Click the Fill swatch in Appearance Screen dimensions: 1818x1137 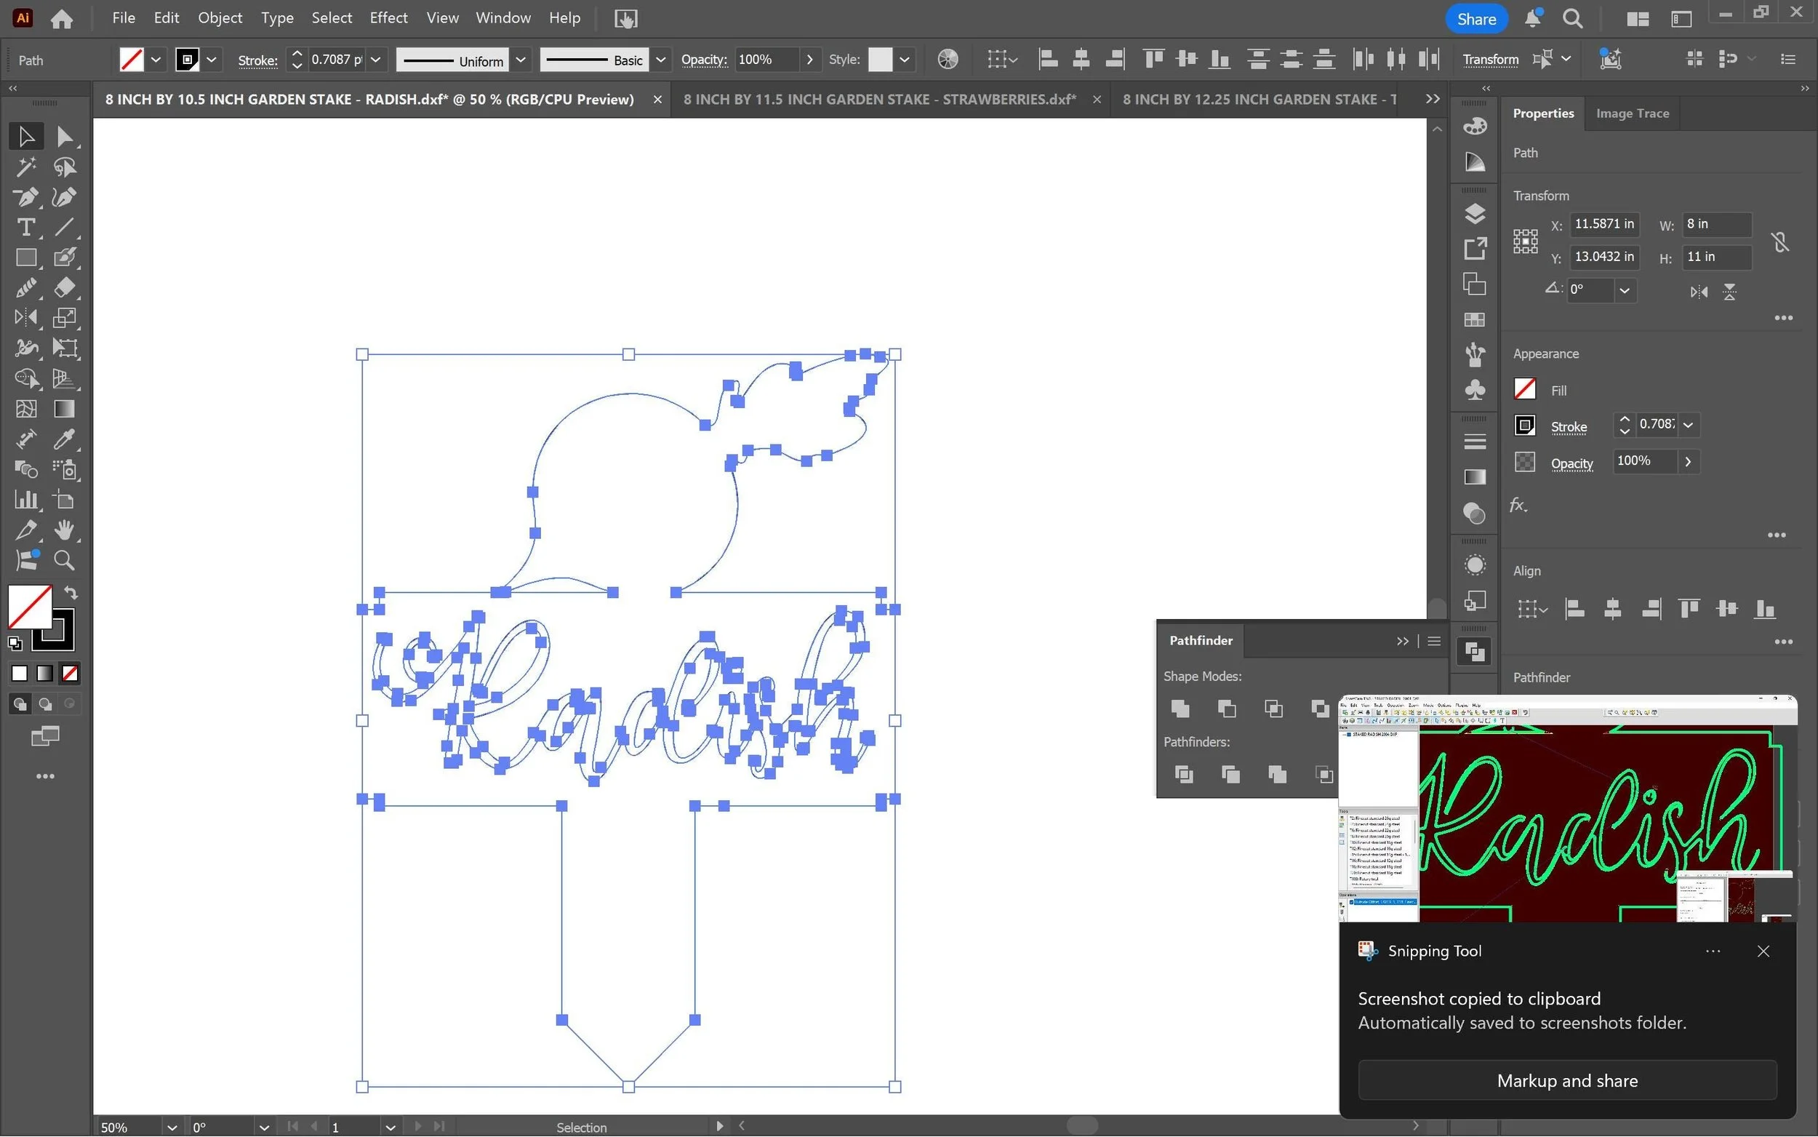[1524, 389]
